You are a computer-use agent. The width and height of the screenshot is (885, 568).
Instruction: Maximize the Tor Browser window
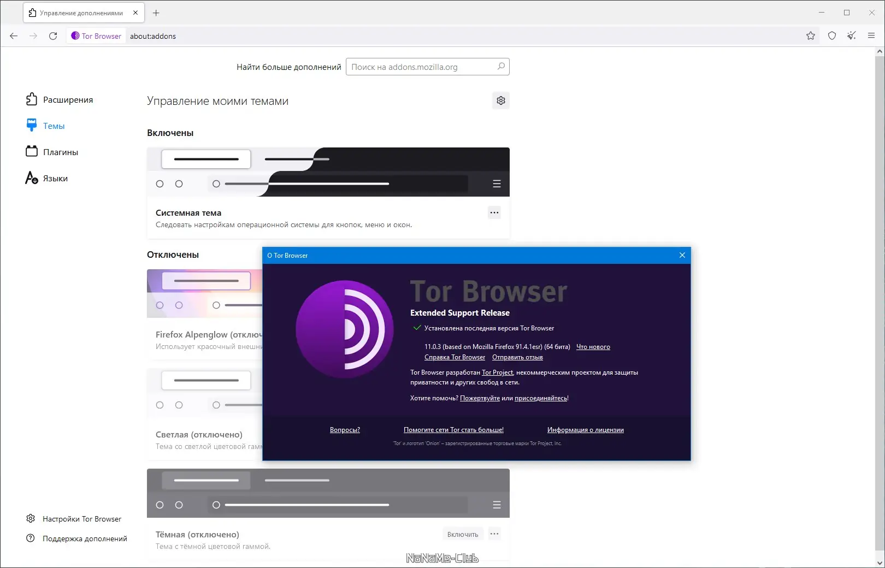(x=847, y=13)
